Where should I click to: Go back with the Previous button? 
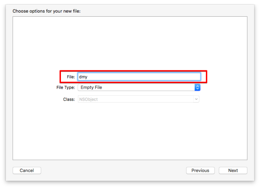coord(200,171)
